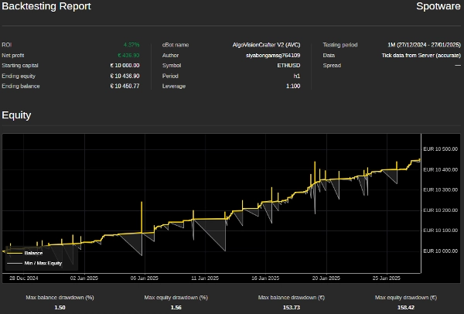Click the EUR 10 000.00 axis label

pyautogui.click(x=441, y=251)
